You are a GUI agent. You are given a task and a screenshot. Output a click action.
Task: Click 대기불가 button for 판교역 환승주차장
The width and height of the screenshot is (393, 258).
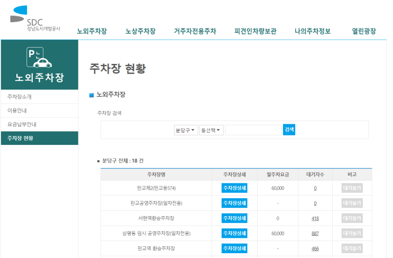tap(352, 248)
